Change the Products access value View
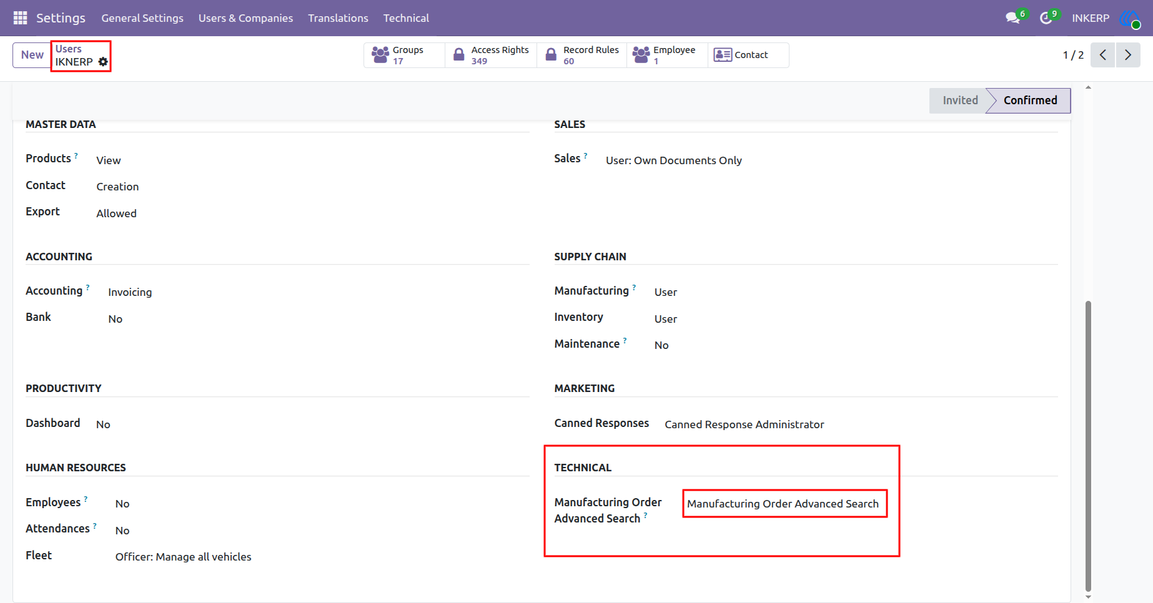The image size is (1153, 603). [x=108, y=160]
